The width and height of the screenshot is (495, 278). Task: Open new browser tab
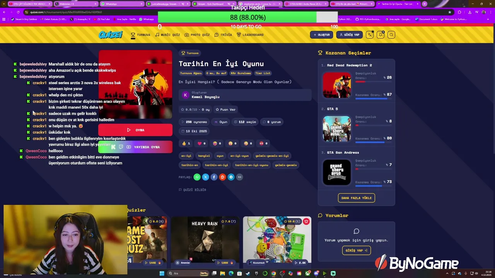425,4
